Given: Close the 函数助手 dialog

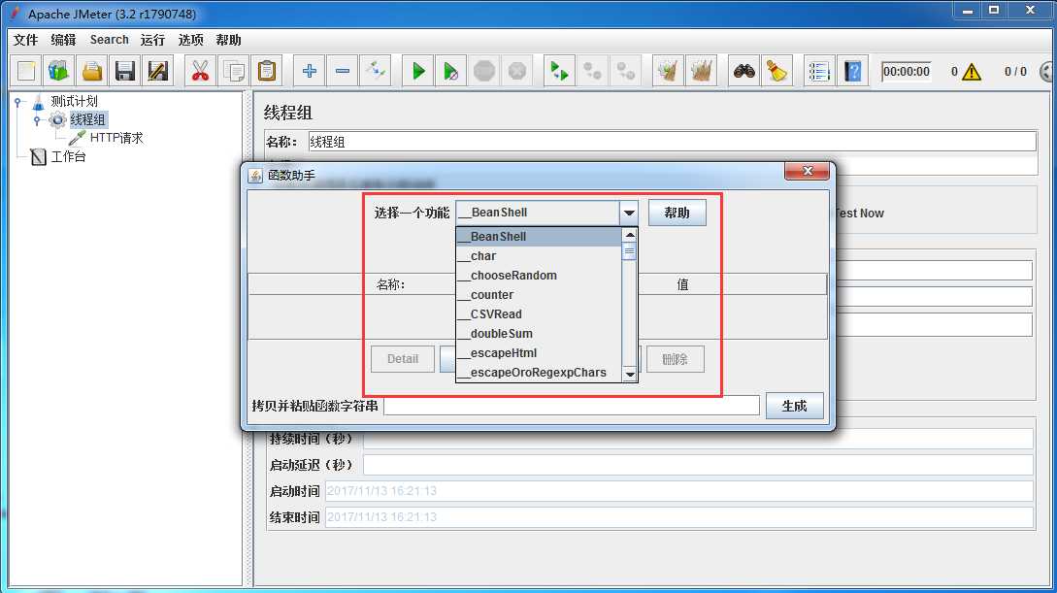Looking at the screenshot, I should 807,171.
